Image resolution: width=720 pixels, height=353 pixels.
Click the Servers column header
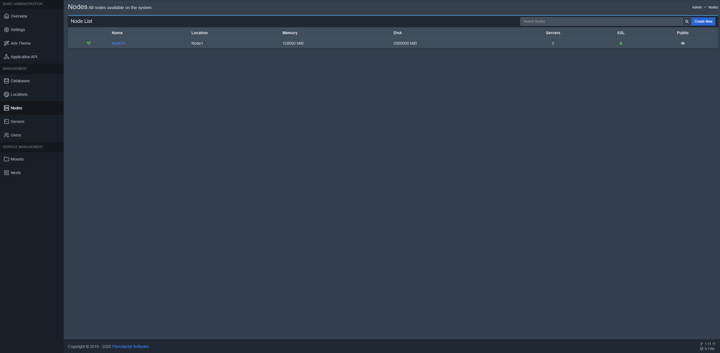click(553, 33)
